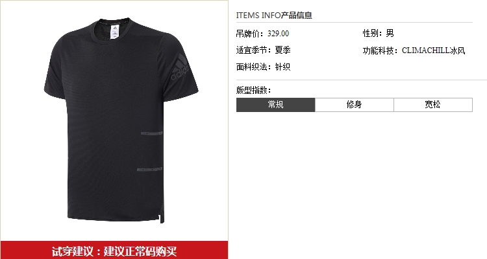Select the 宽松 fit option
The width and height of the screenshot is (487, 259).
(x=433, y=105)
